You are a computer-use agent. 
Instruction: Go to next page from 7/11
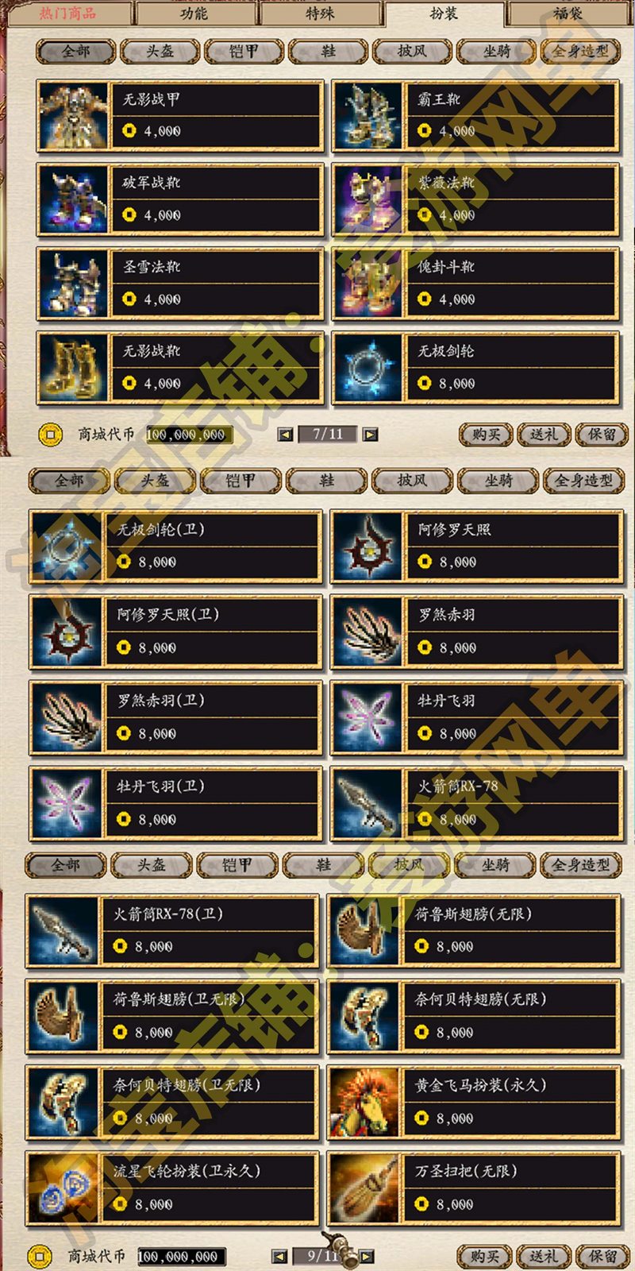pyautogui.click(x=370, y=435)
